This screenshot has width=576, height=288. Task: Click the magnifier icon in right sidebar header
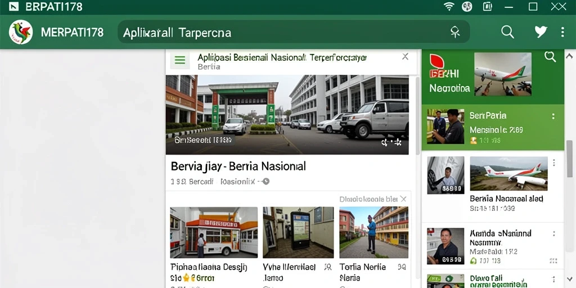550,57
